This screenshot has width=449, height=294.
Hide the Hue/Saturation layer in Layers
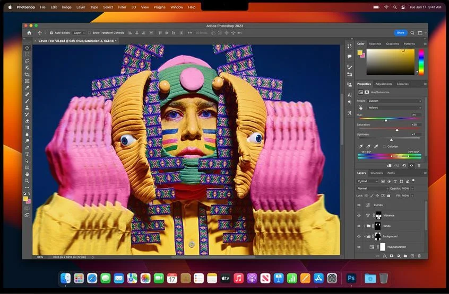click(359, 247)
